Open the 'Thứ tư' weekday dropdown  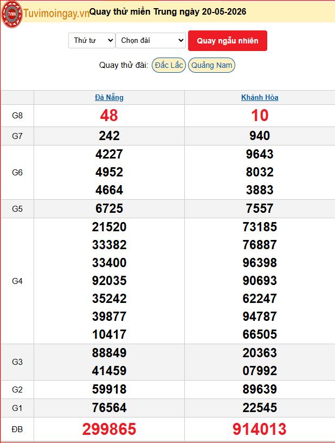[x=92, y=40]
